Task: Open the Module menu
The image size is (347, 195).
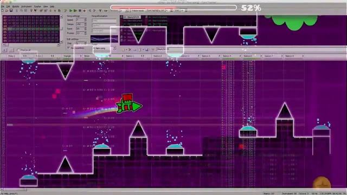Action: [16, 6]
